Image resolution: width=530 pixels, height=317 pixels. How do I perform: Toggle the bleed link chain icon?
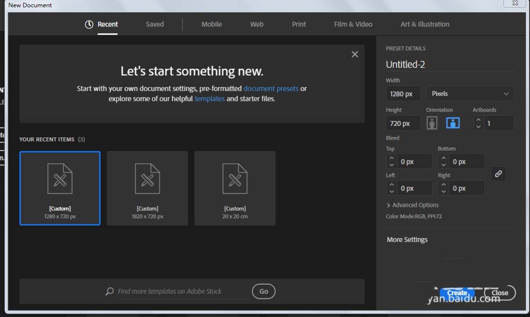(498, 174)
